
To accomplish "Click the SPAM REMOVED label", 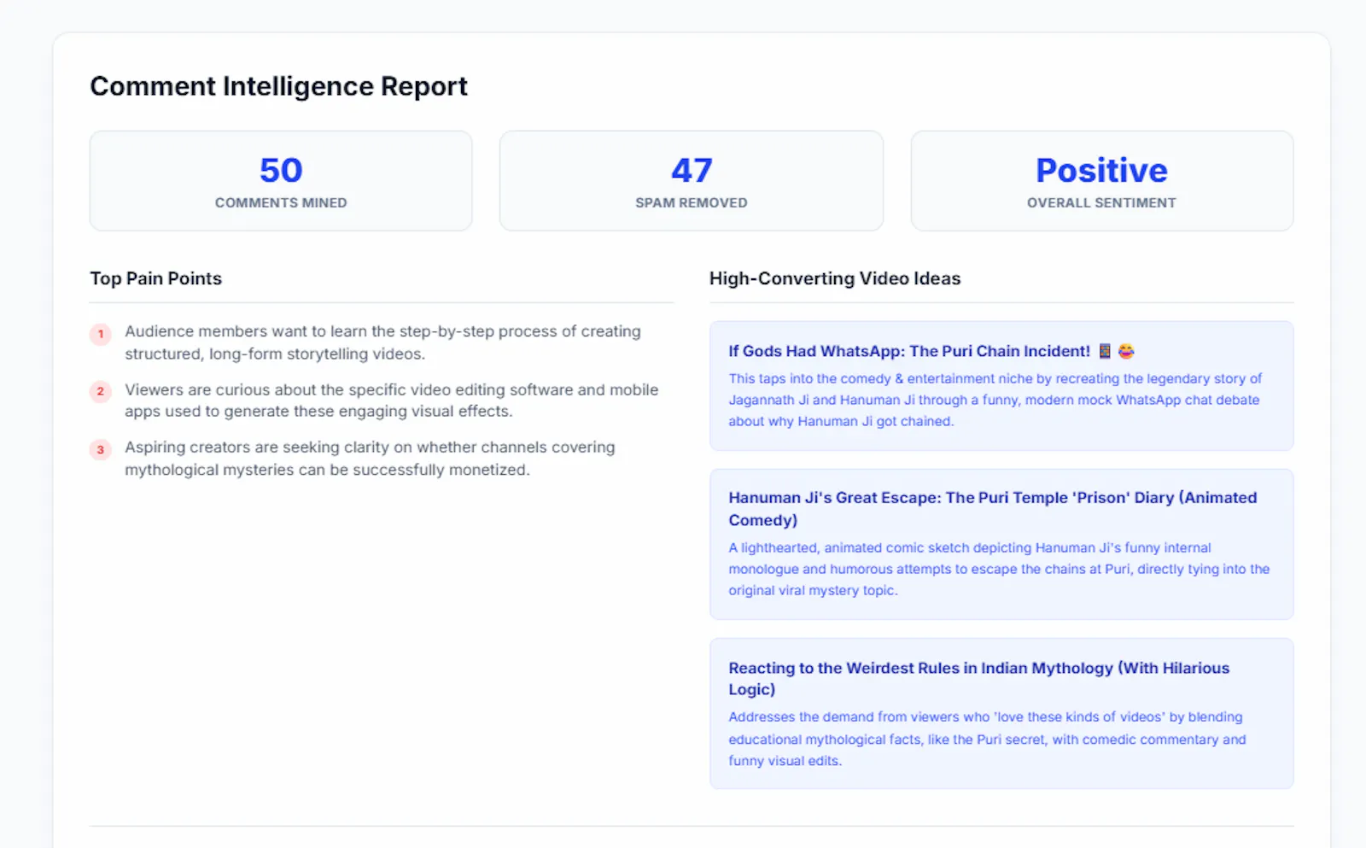I will (x=692, y=202).
